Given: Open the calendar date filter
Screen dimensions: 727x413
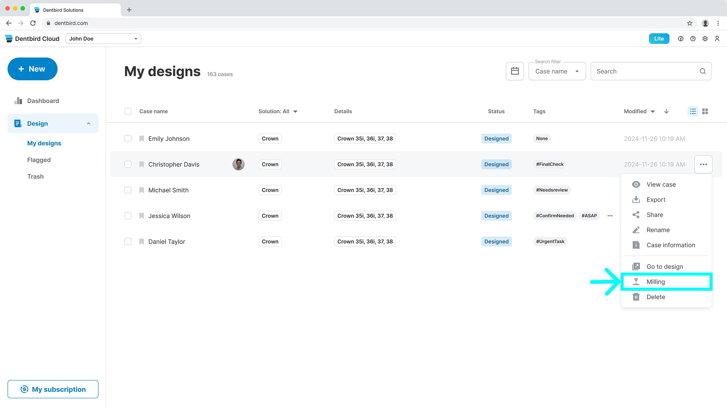Looking at the screenshot, I should (x=515, y=71).
